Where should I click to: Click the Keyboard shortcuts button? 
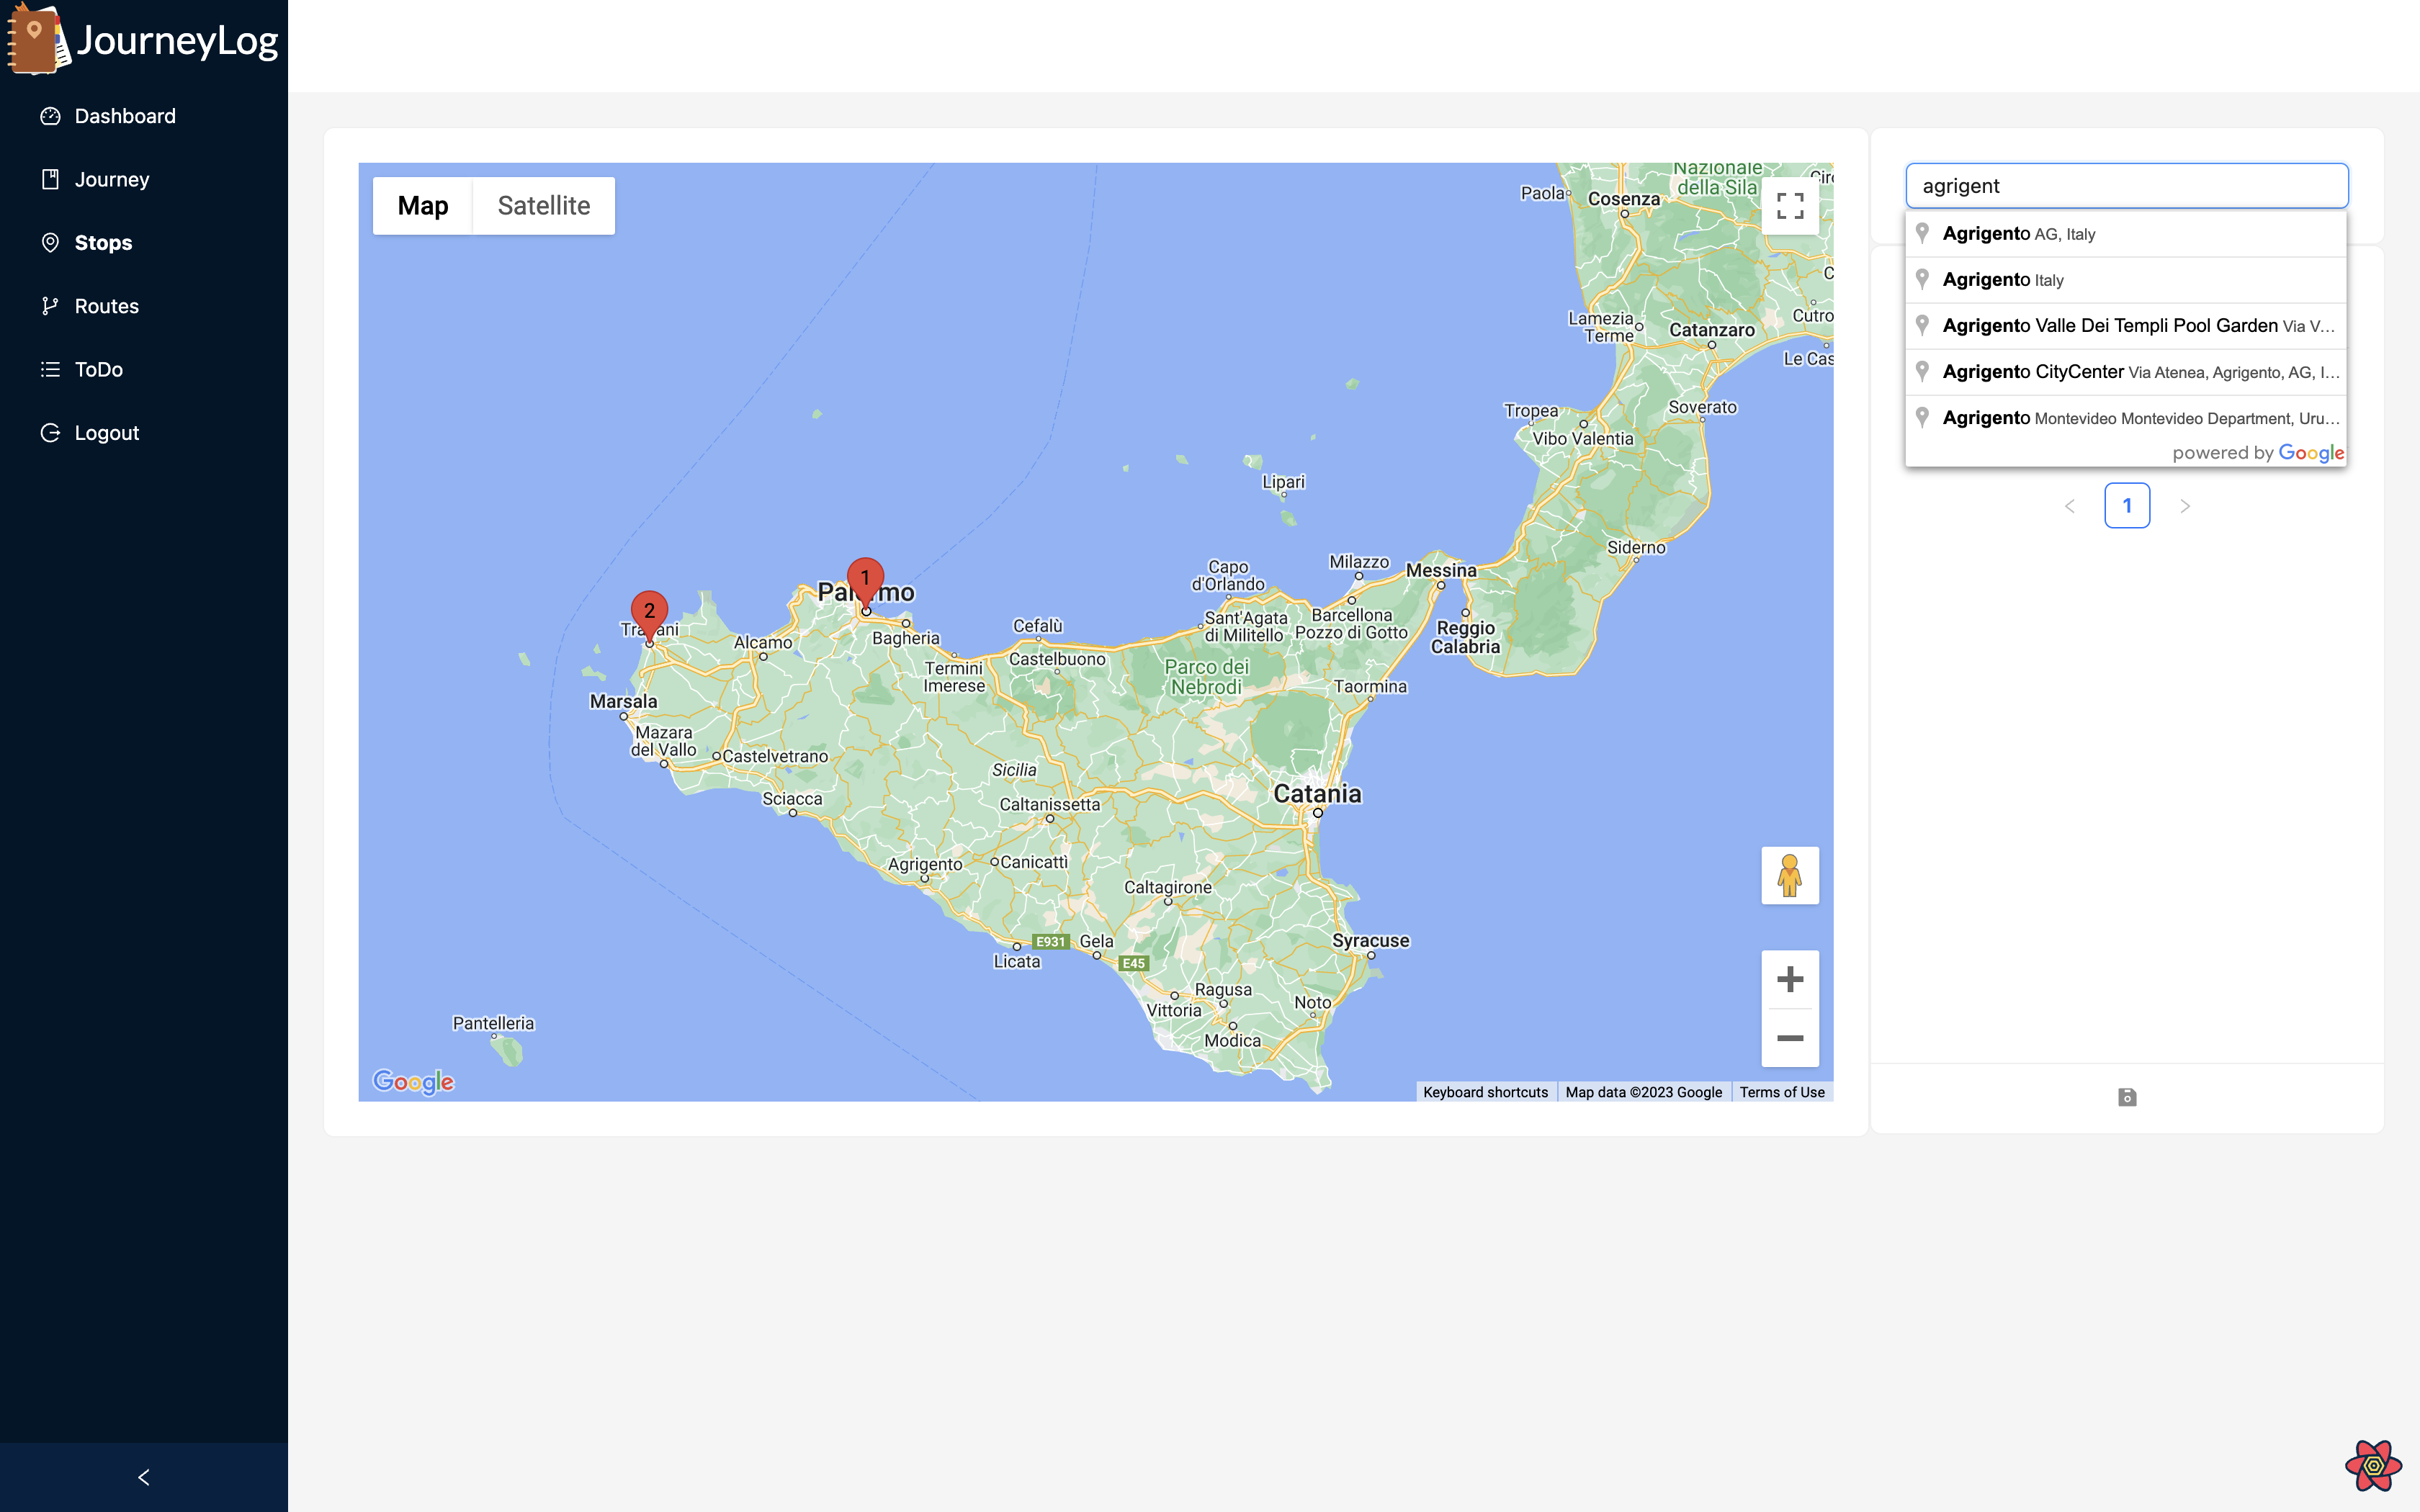point(1485,1092)
